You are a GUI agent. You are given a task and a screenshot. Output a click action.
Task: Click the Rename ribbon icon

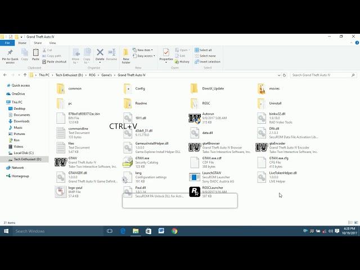pyautogui.click(x=112, y=55)
